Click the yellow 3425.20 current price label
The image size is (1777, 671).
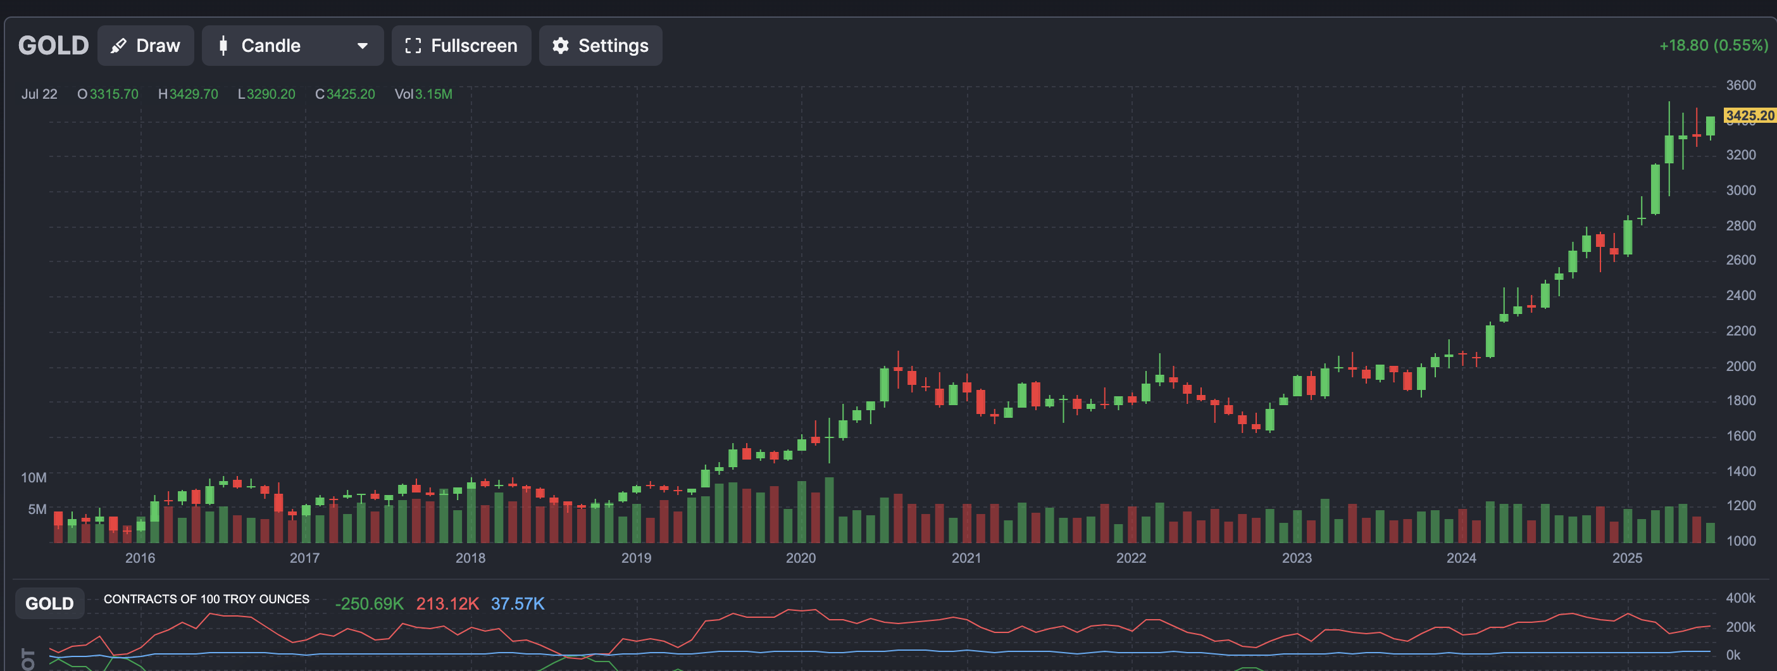point(1749,115)
